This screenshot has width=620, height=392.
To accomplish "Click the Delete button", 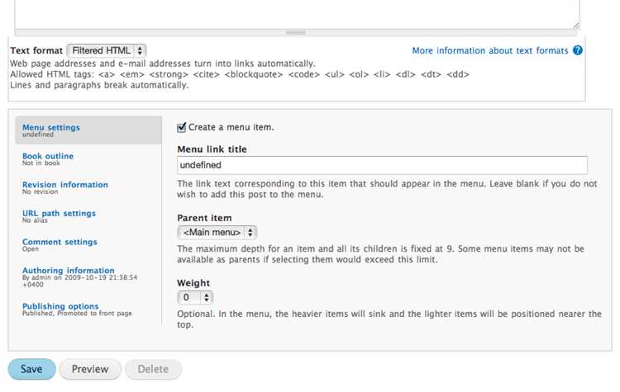I will point(154,369).
